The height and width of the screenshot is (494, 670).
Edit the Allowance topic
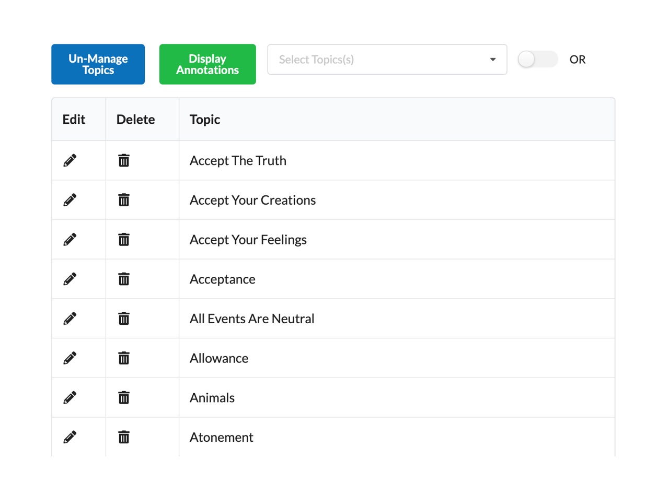pyautogui.click(x=70, y=358)
